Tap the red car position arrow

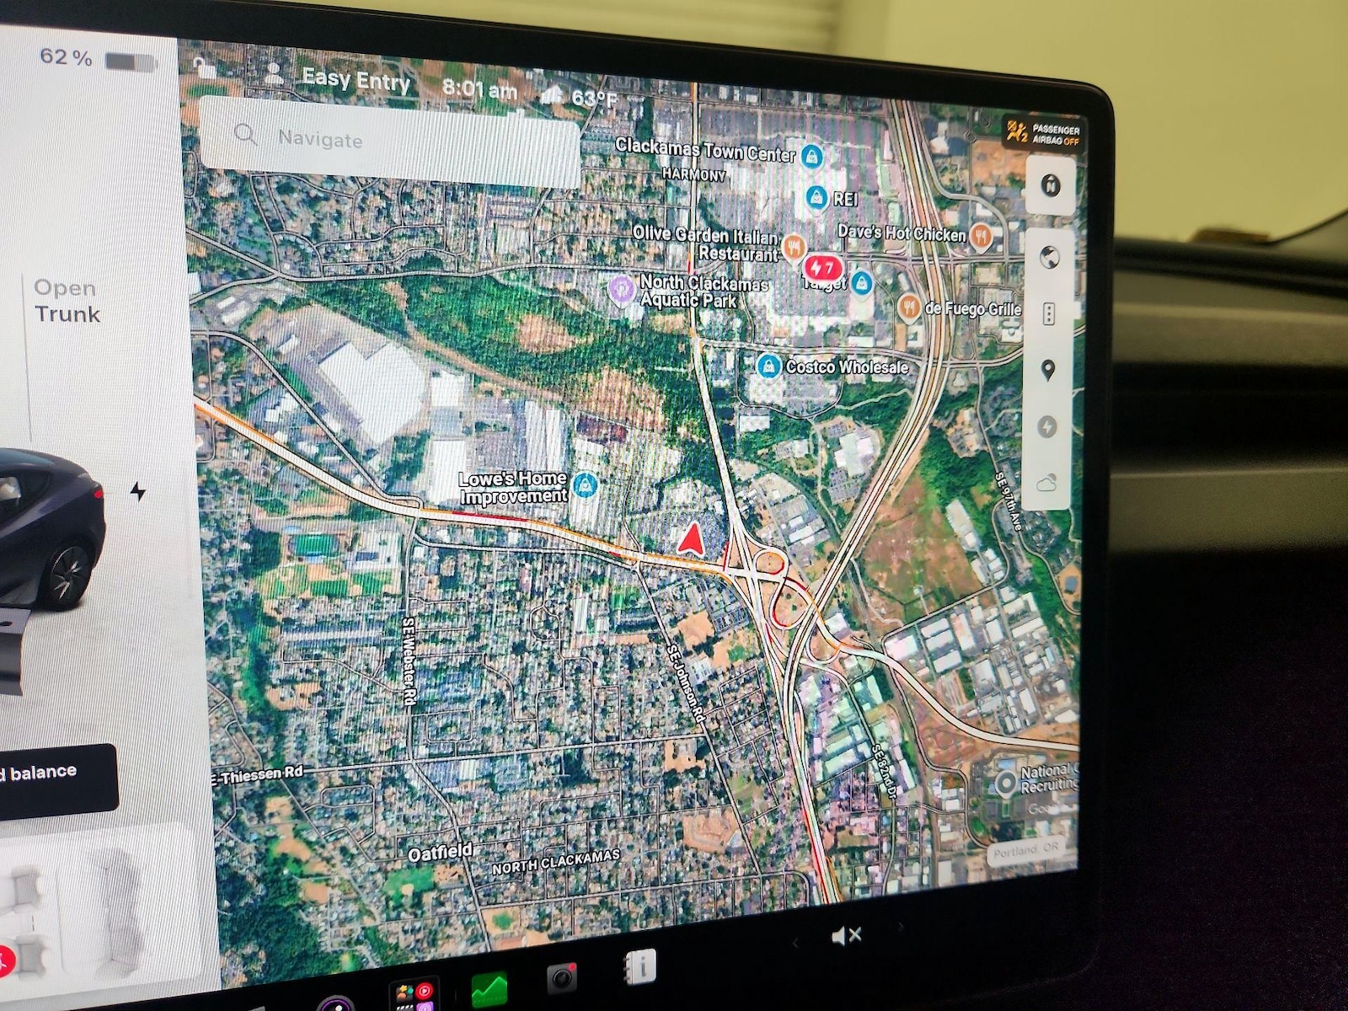691,539
